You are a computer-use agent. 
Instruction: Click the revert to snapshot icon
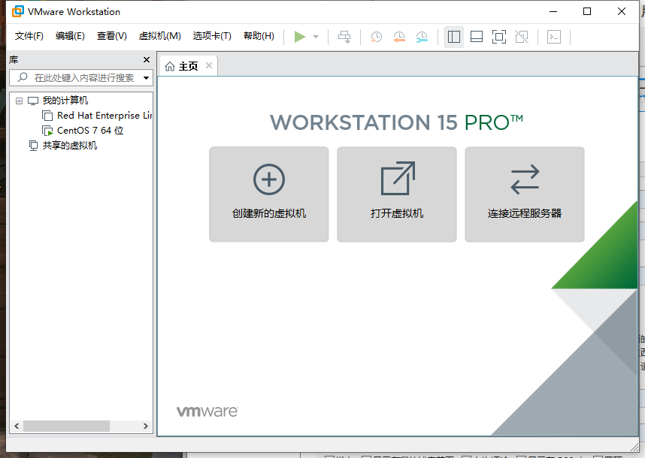398,37
